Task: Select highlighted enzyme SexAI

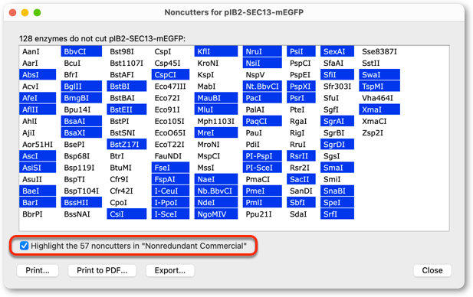Action: click(337, 51)
